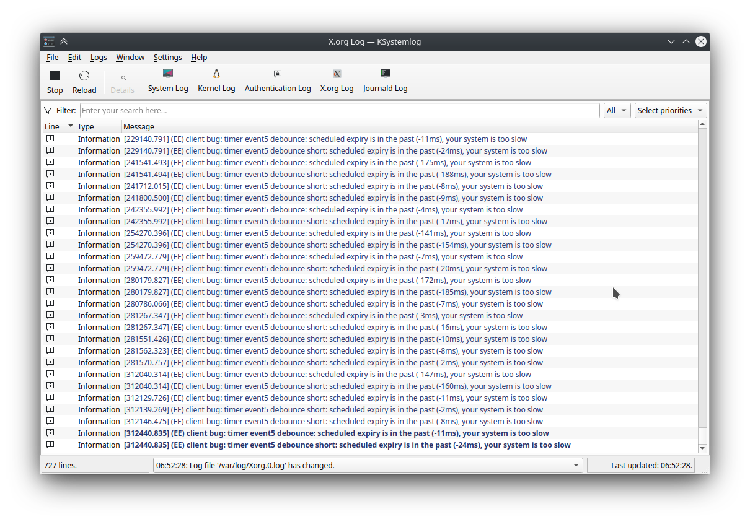Click the "727 lines." status bar entry

pos(96,465)
